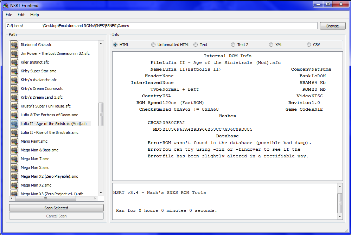Click the Scan Selected button
Screen dimensions: 351x235
point(56,208)
